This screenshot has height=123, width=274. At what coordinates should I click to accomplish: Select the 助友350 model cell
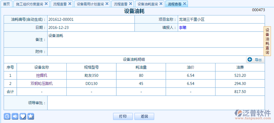(91, 75)
